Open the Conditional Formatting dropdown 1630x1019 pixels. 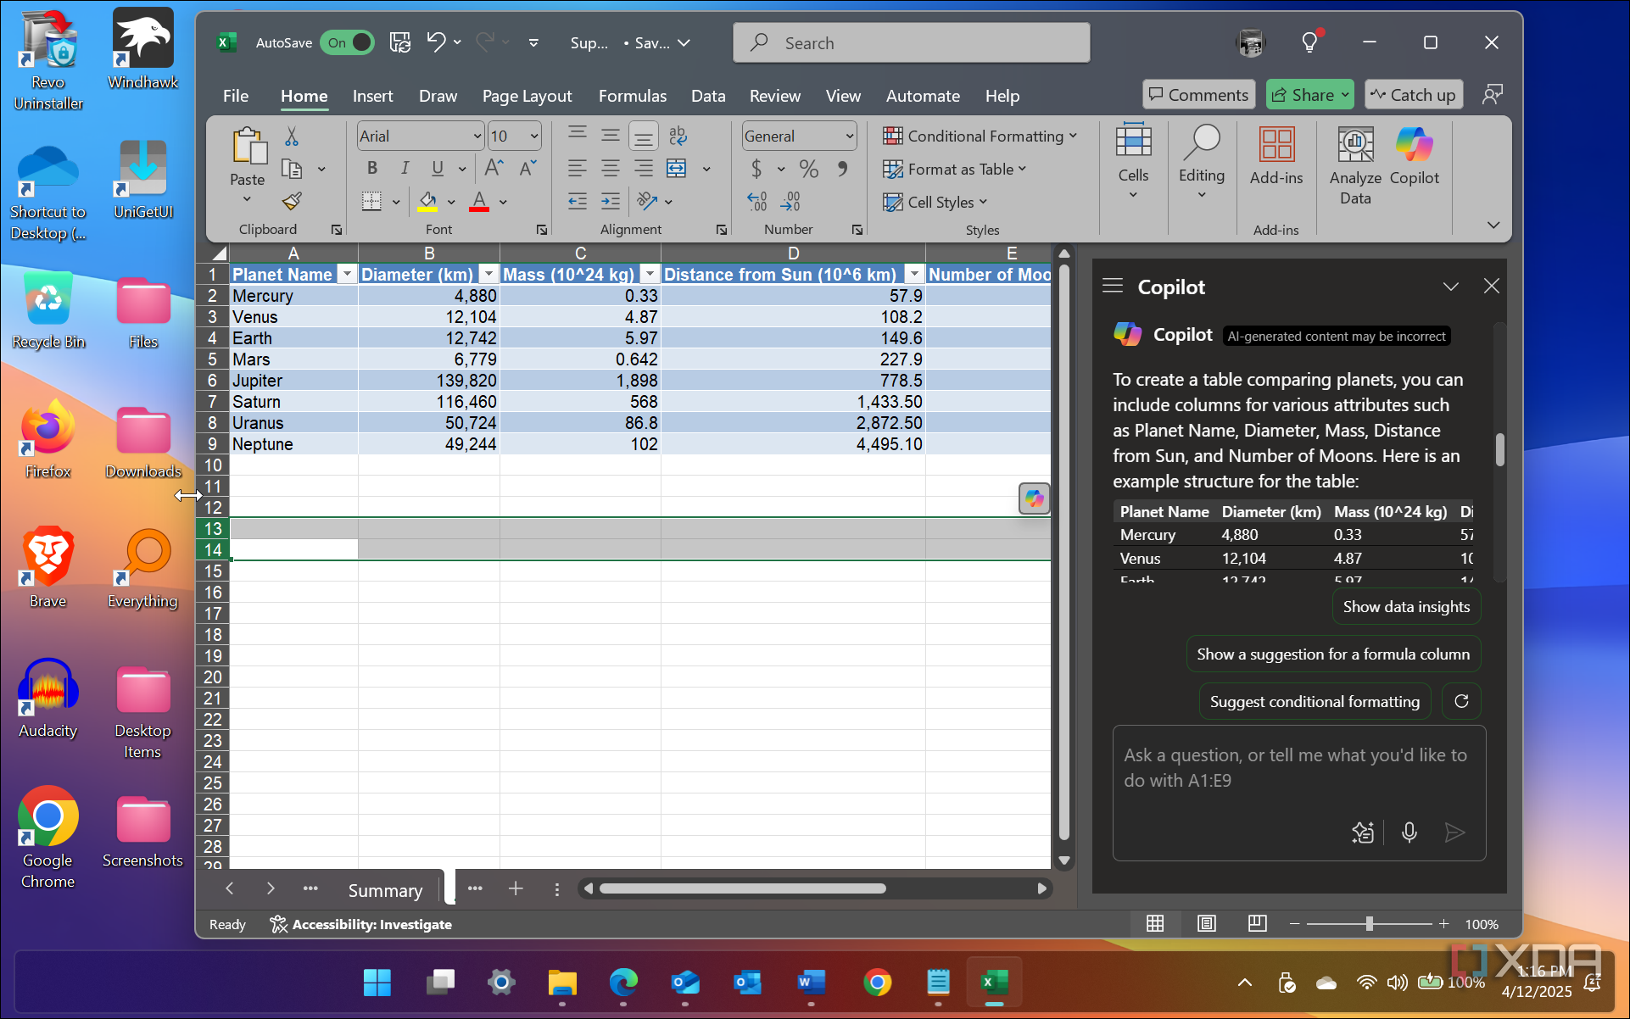tap(980, 136)
